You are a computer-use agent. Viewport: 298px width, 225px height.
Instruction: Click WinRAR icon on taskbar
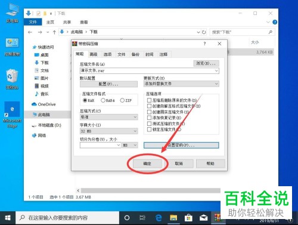218,218
